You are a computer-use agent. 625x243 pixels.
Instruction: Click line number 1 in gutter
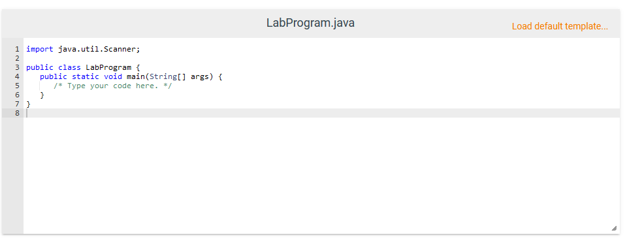tap(17, 49)
